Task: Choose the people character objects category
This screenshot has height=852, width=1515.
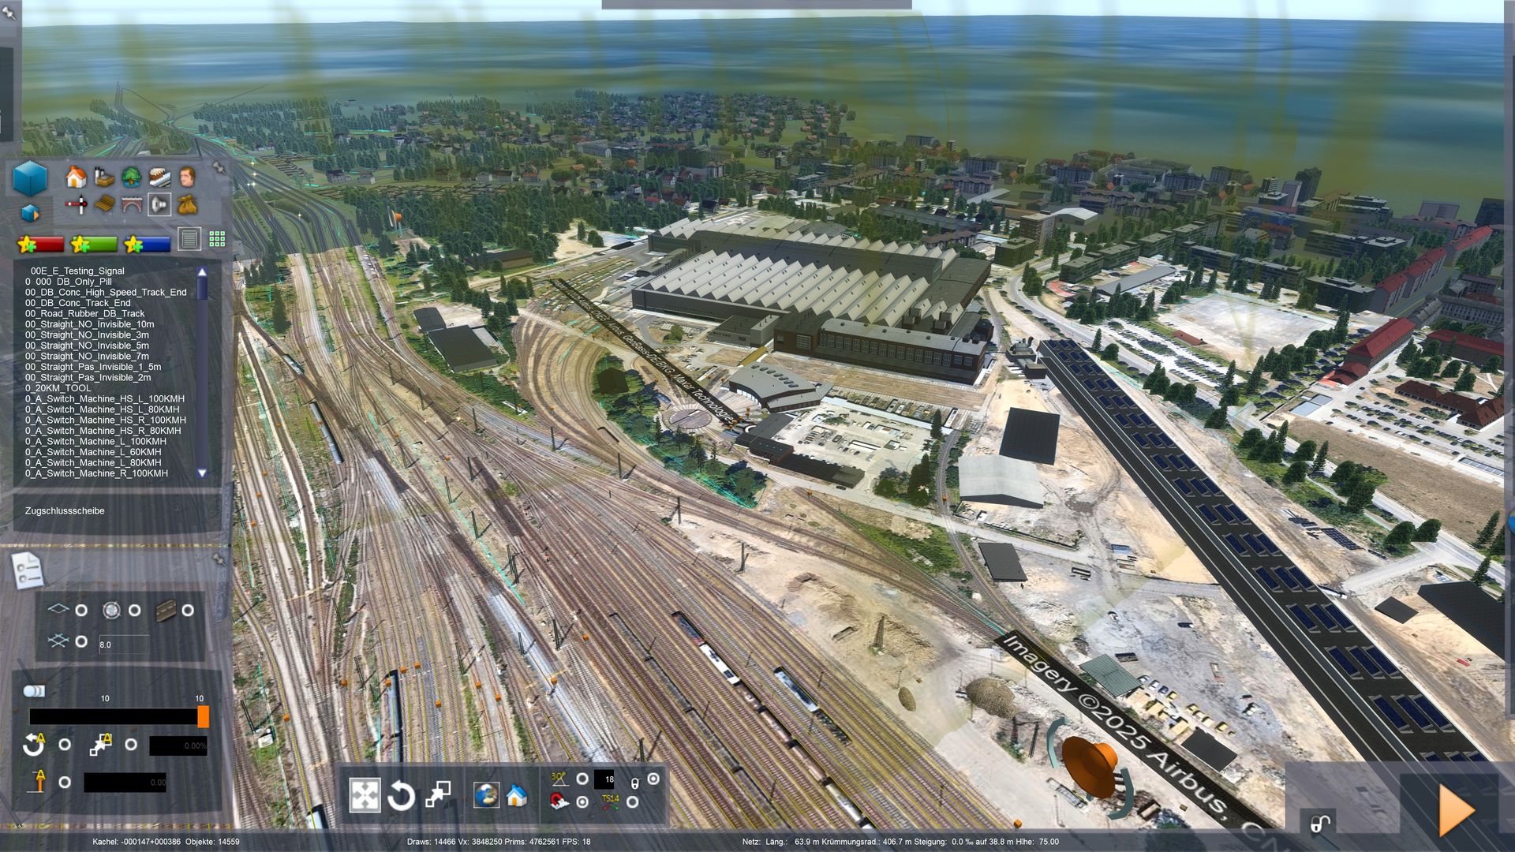Action: (187, 177)
